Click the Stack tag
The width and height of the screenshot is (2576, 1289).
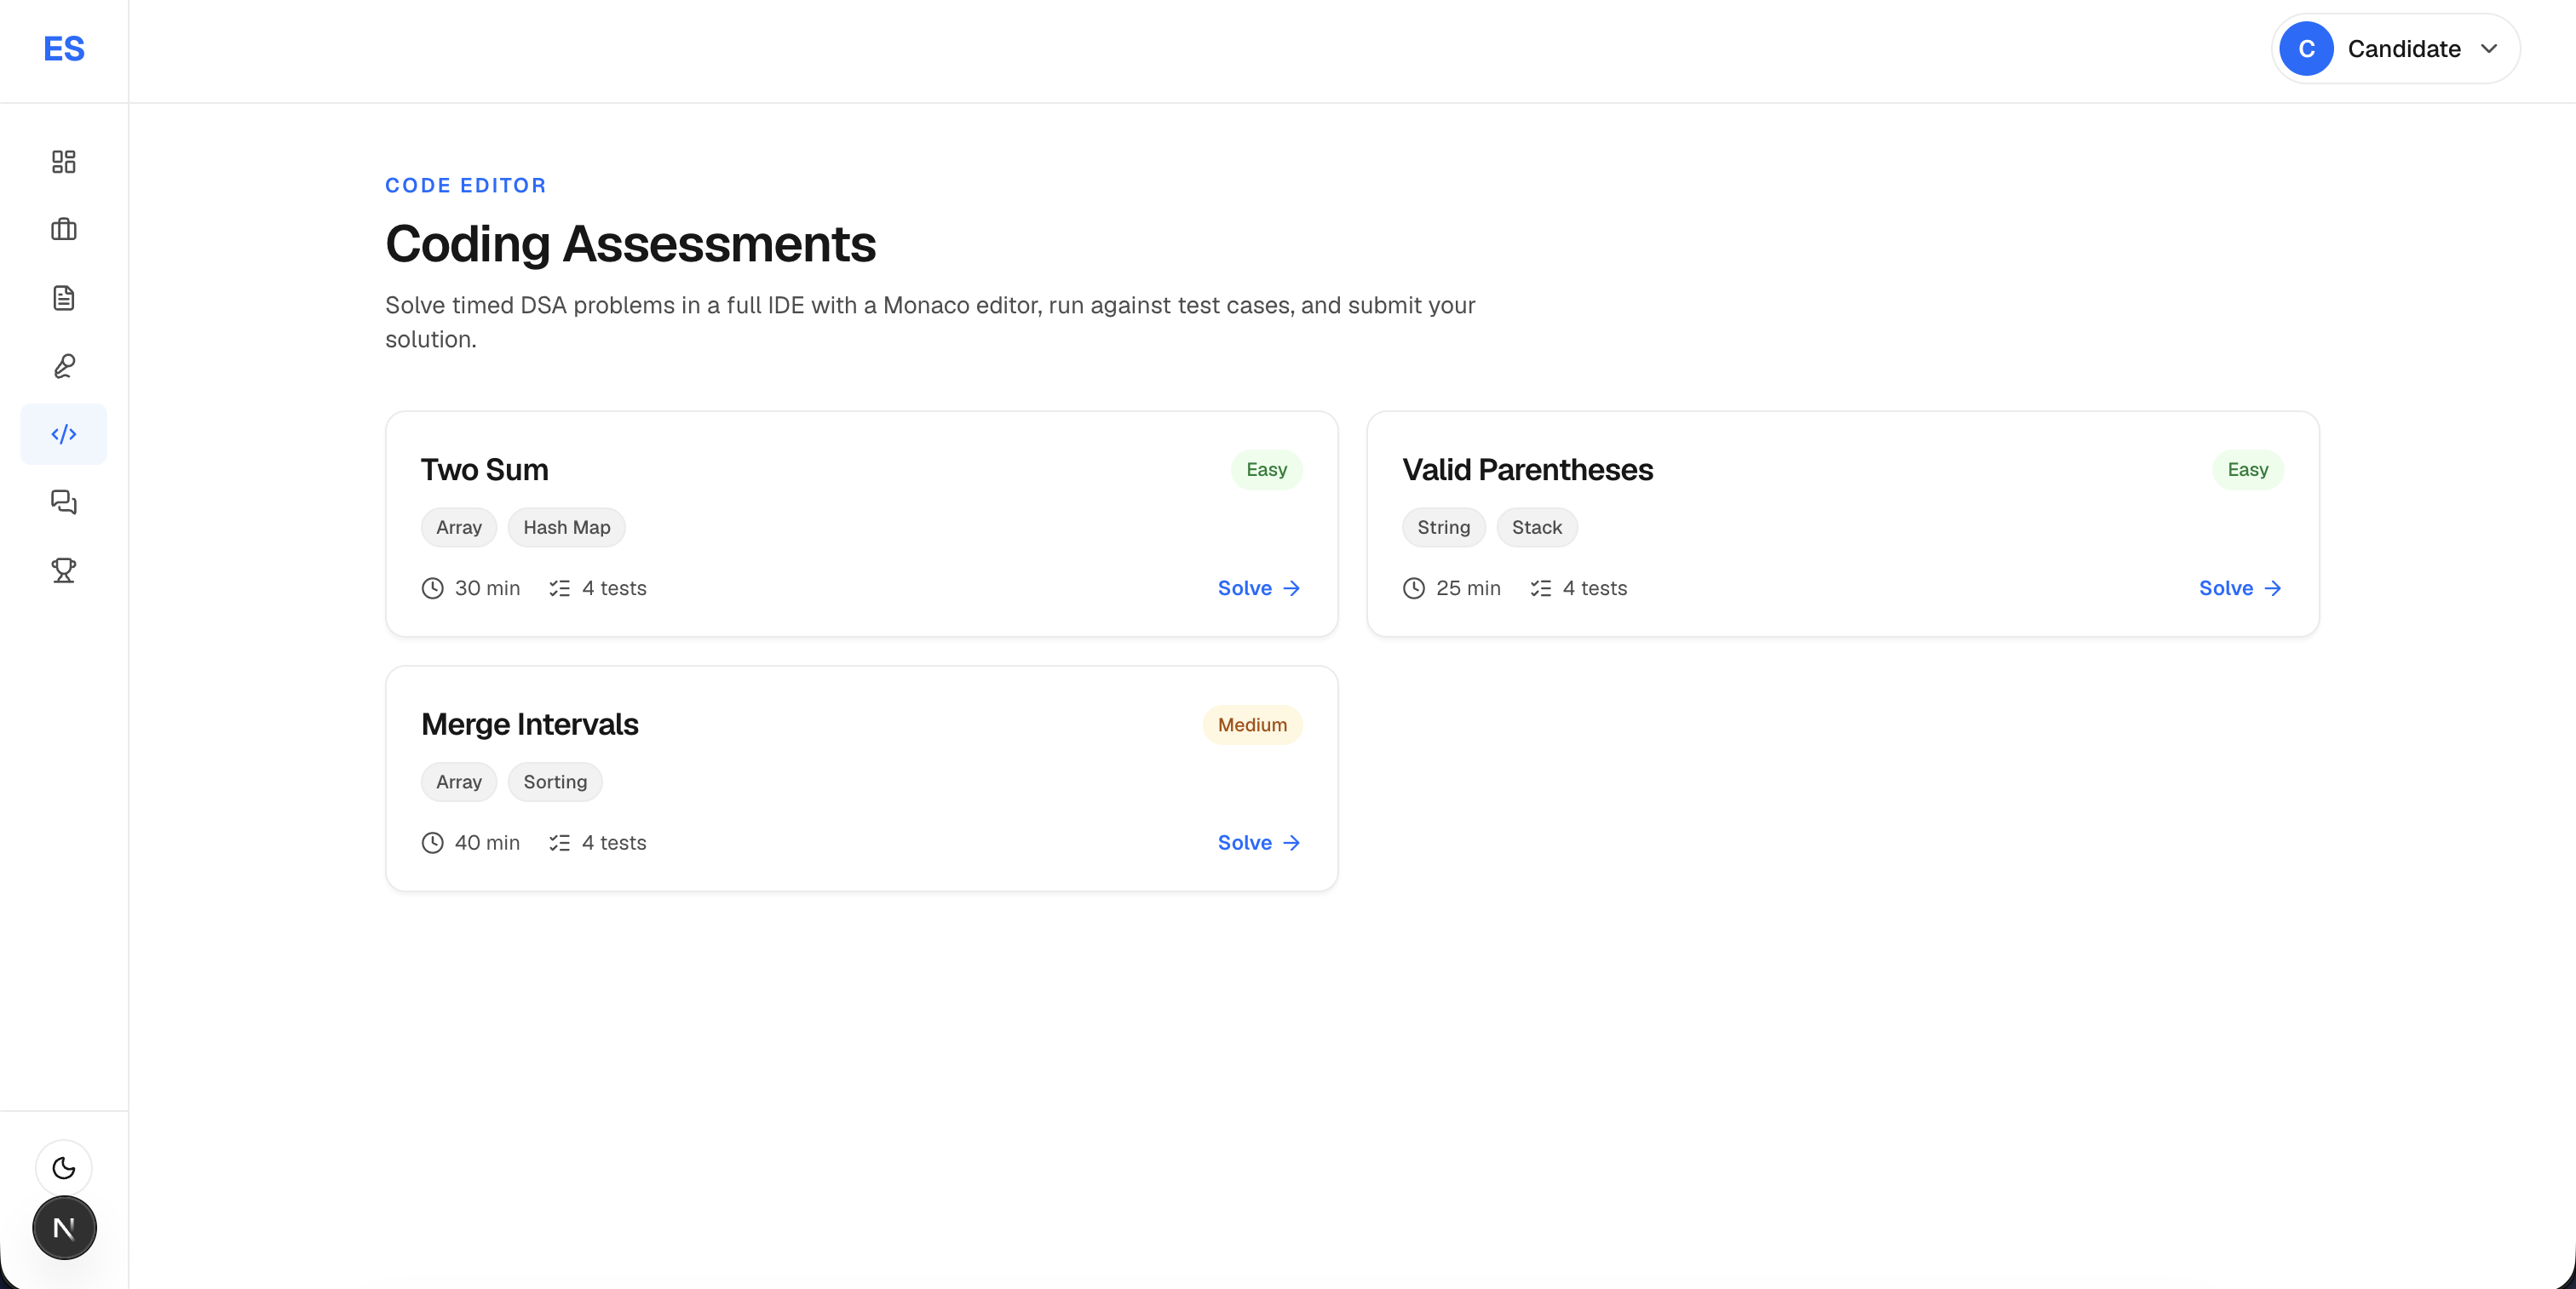[1537, 528]
